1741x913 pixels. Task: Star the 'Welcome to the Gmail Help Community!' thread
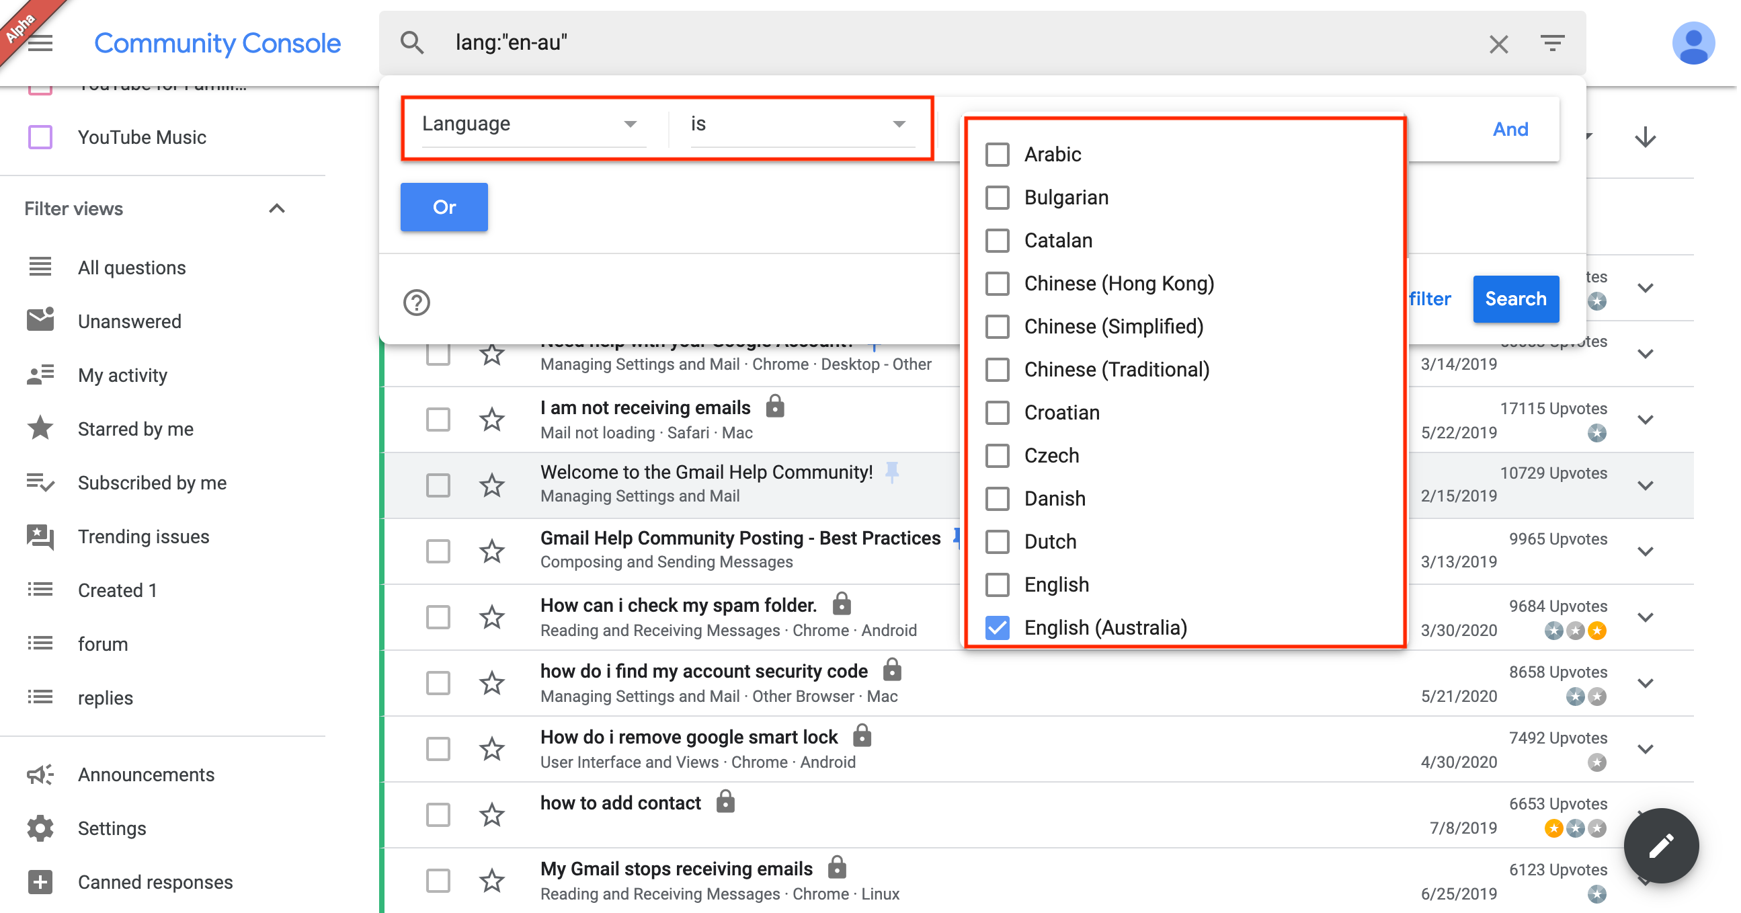492,485
